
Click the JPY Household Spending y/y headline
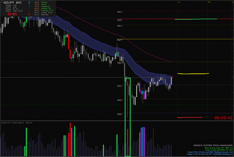(210, 154)
